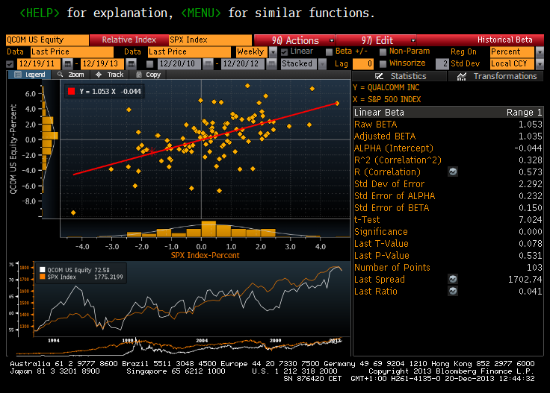The height and width of the screenshot is (393, 550).
Task: Enable the Beta +/- checkbox
Action: [329, 51]
